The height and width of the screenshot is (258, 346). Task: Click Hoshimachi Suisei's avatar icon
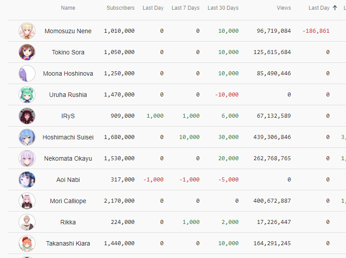coord(27,137)
